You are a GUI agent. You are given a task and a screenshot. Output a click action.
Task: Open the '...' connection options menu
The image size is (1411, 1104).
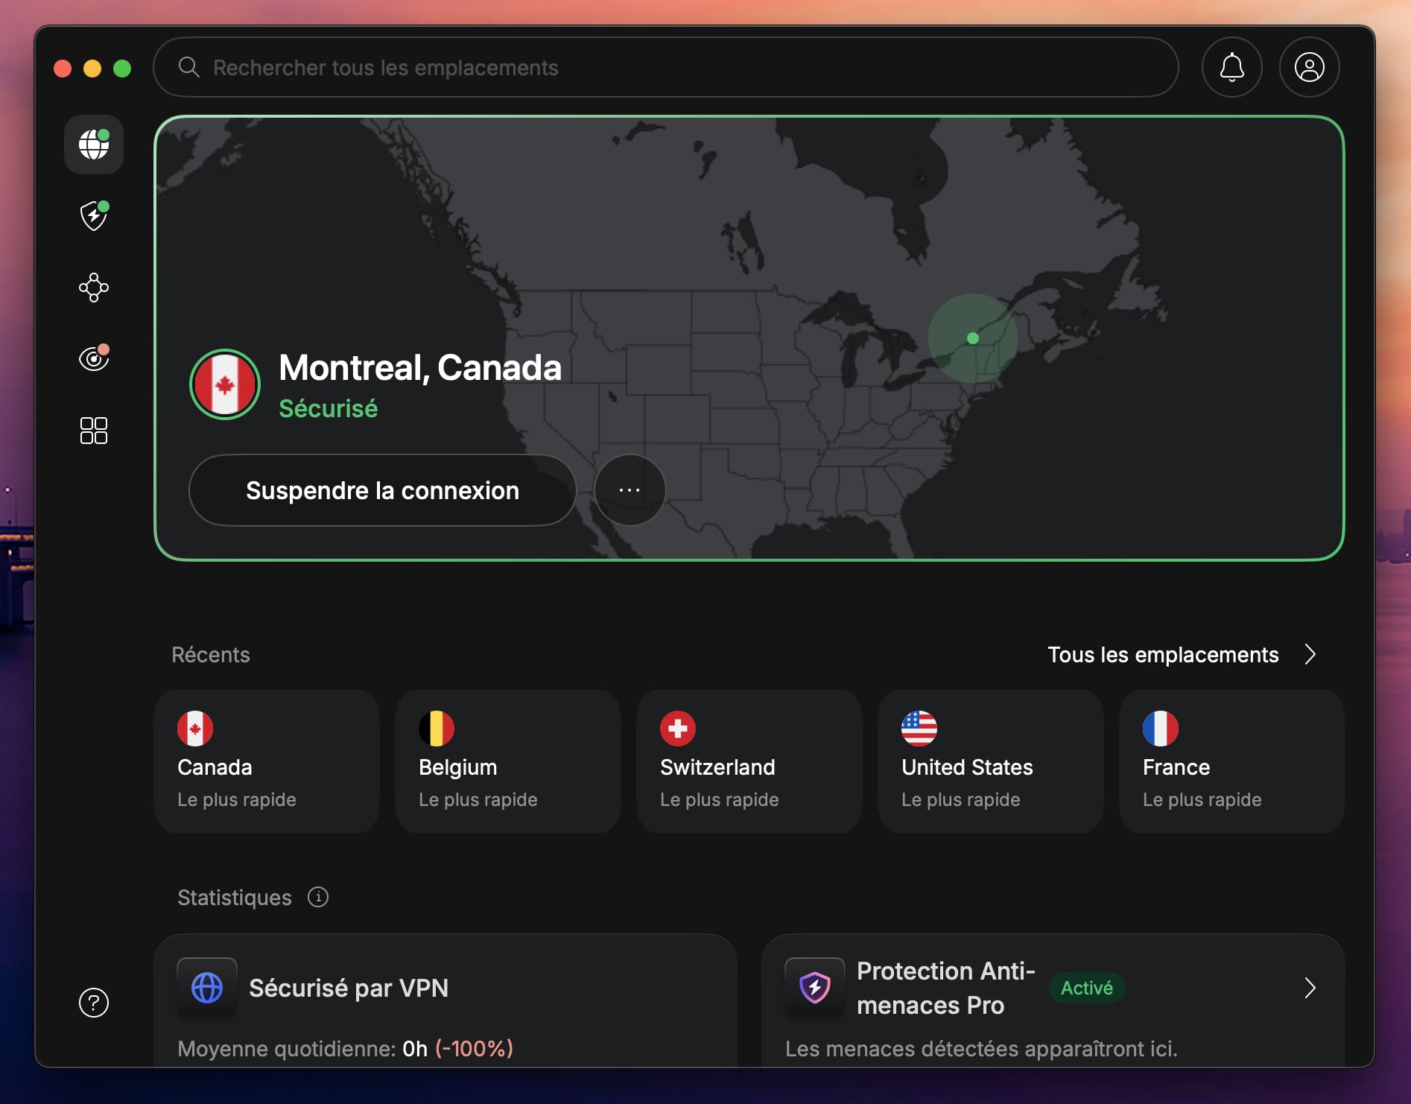click(630, 489)
